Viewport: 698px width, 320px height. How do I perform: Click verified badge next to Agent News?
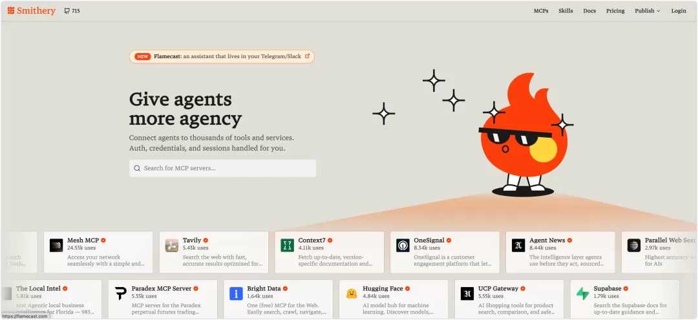[x=569, y=240]
